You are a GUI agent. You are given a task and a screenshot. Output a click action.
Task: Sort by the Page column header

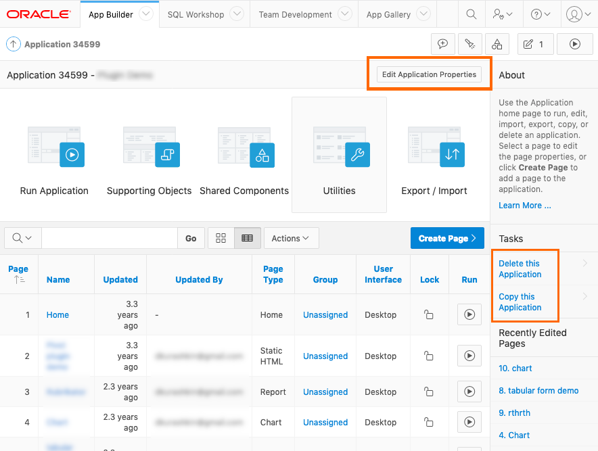click(x=18, y=268)
